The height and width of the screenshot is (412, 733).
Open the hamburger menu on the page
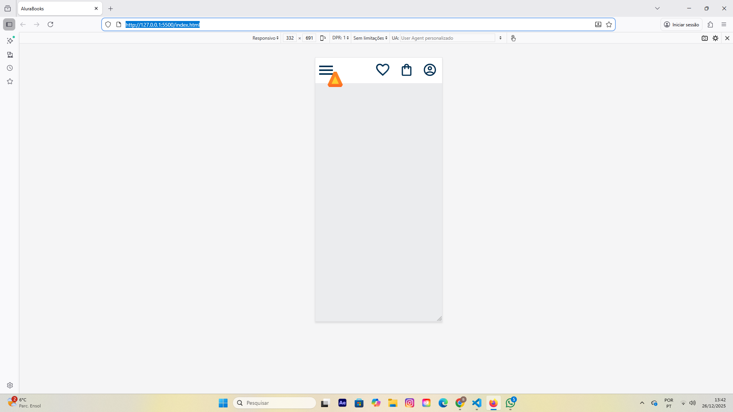pos(326,70)
